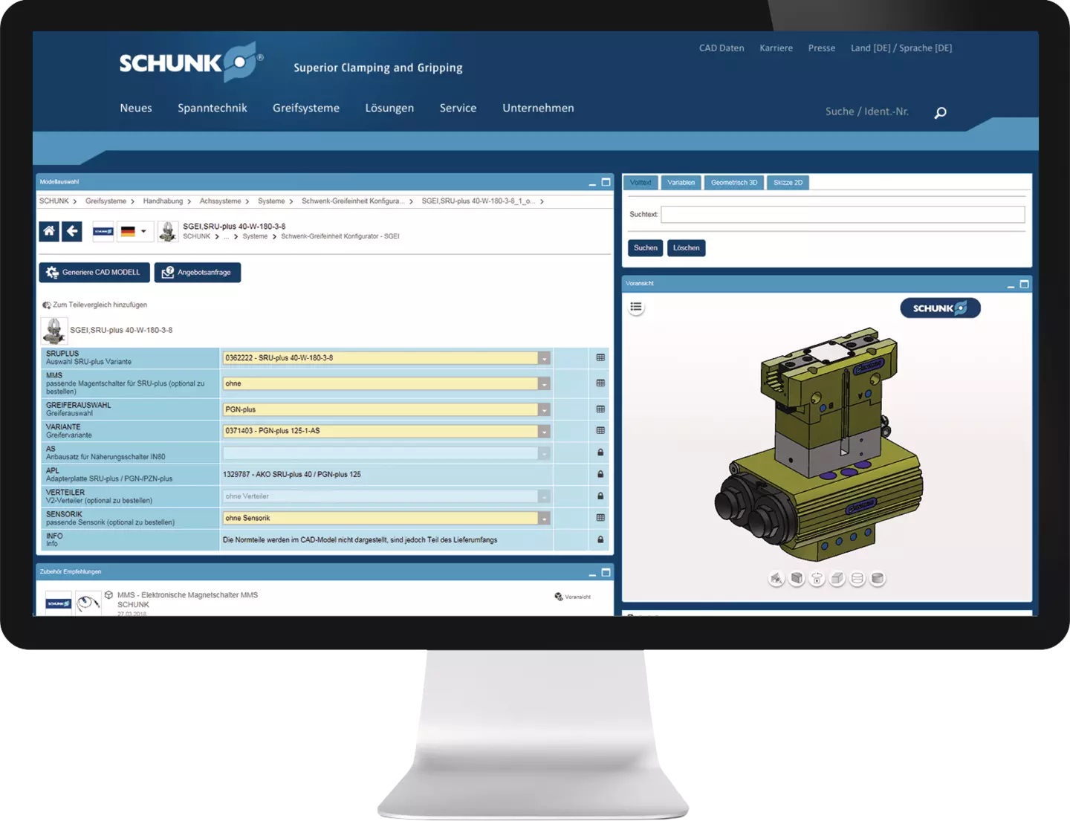The width and height of the screenshot is (1070, 821).
Task: Click the lock icon on the VERTEILER row
Action: pos(599,496)
